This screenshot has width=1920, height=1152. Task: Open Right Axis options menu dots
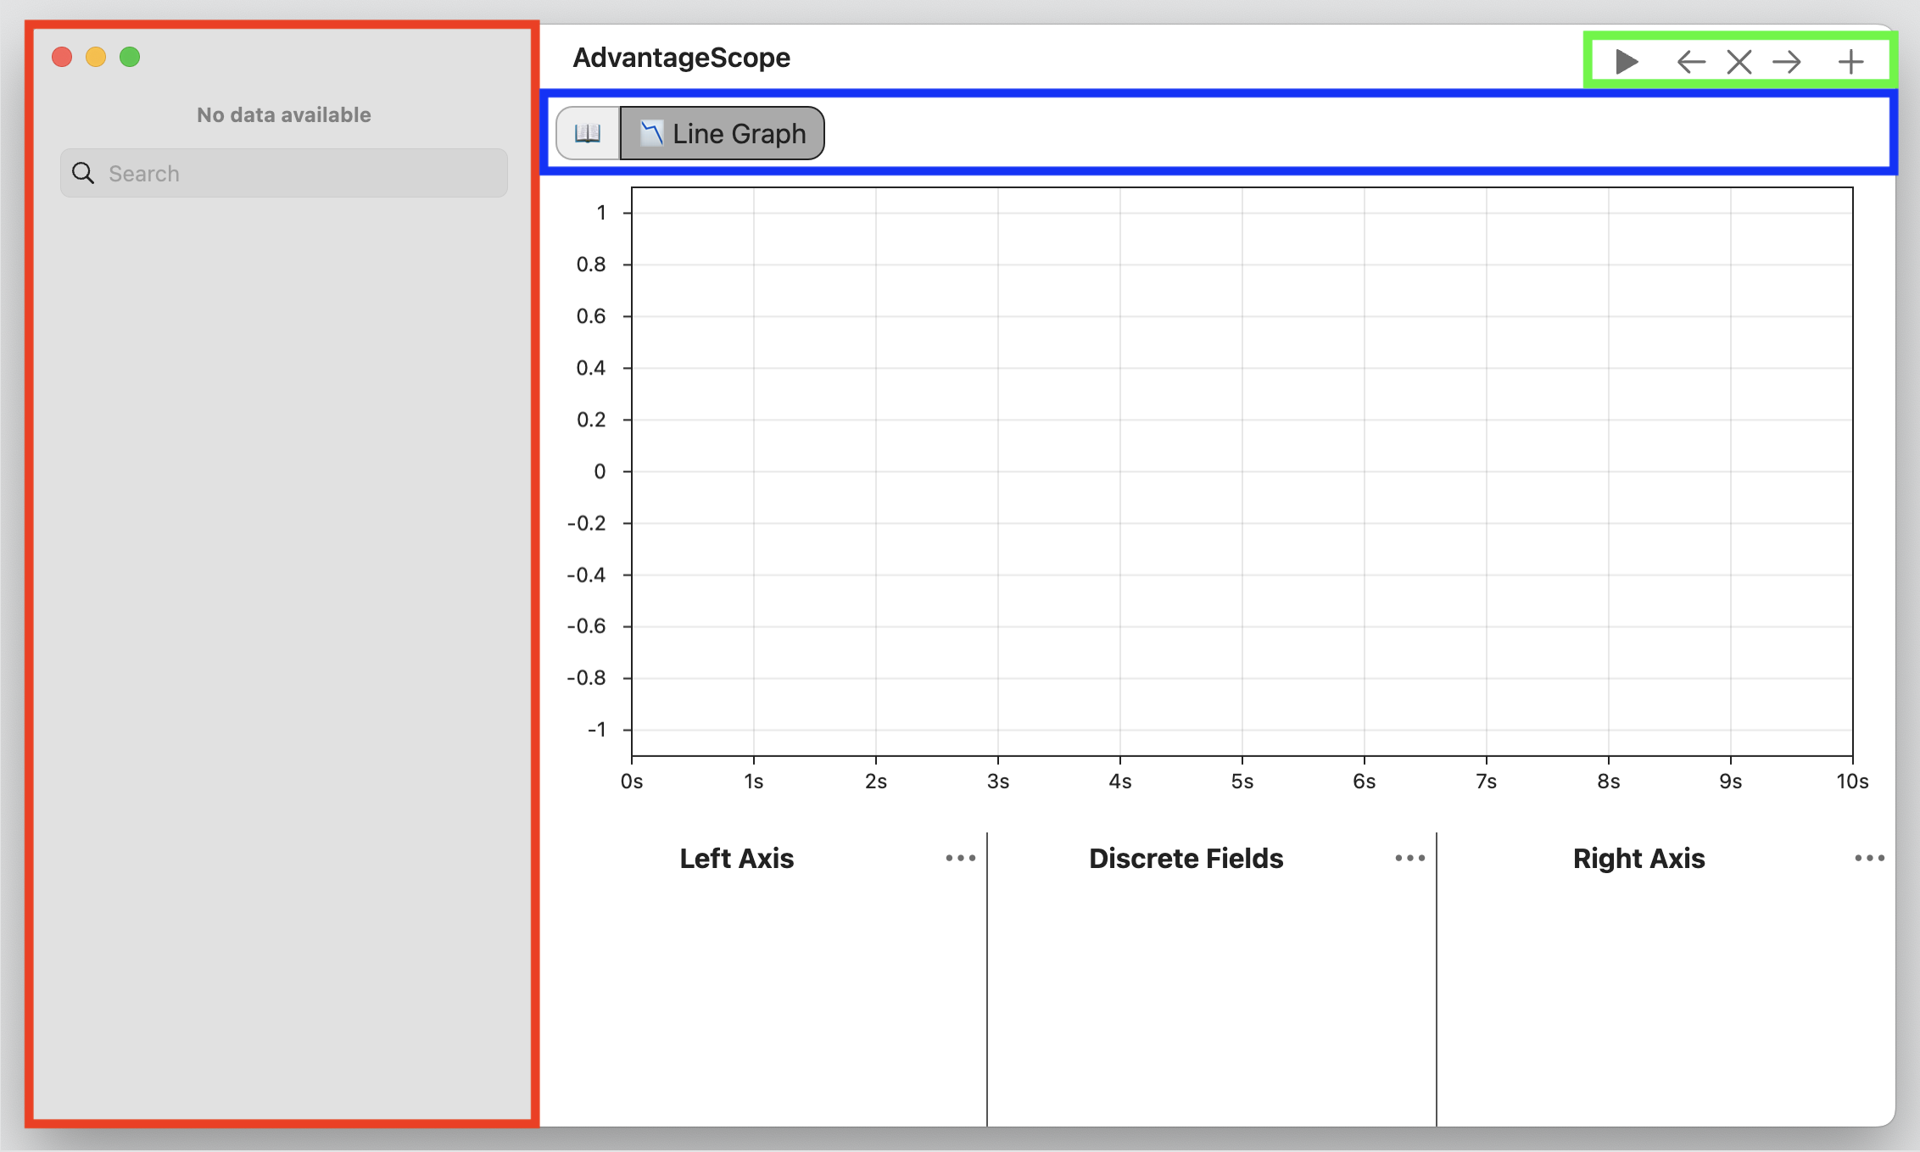click(1869, 859)
